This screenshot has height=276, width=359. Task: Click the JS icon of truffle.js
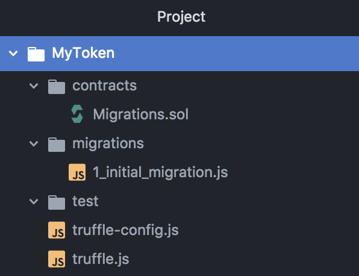[57, 259]
